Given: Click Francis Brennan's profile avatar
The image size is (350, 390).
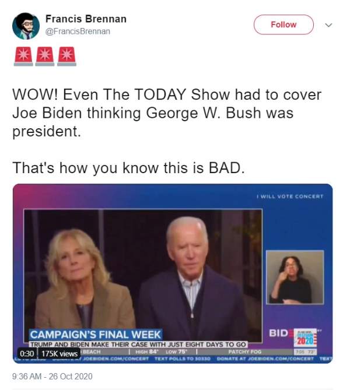Looking at the screenshot, I should coord(26,26).
